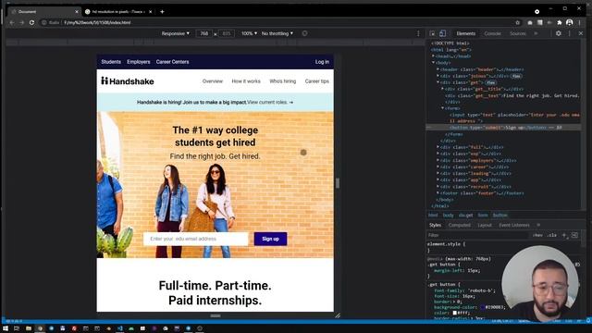Open the Windows Start menu
Screen dimensions: 592x333
point(6,328)
